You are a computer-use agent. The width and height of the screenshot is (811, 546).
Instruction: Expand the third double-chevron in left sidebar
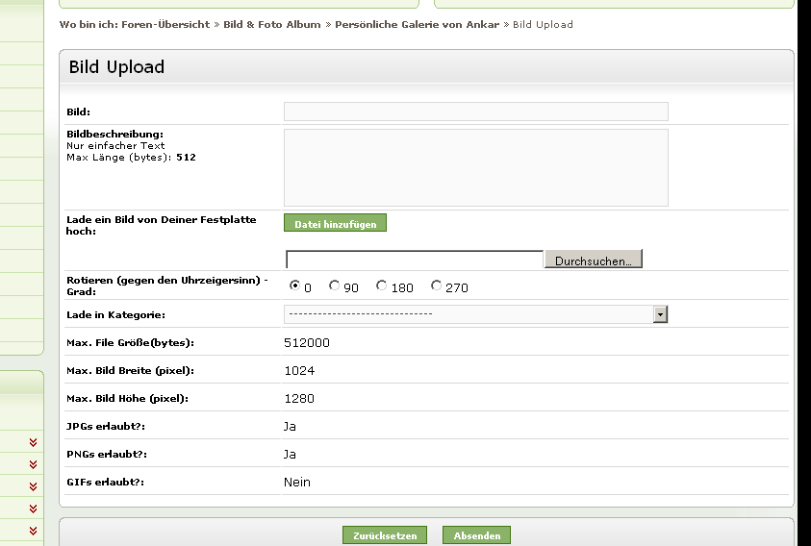pyautogui.click(x=33, y=486)
